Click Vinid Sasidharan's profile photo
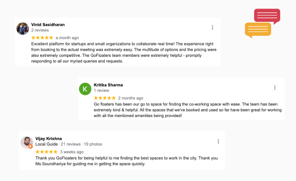 click(23, 29)
